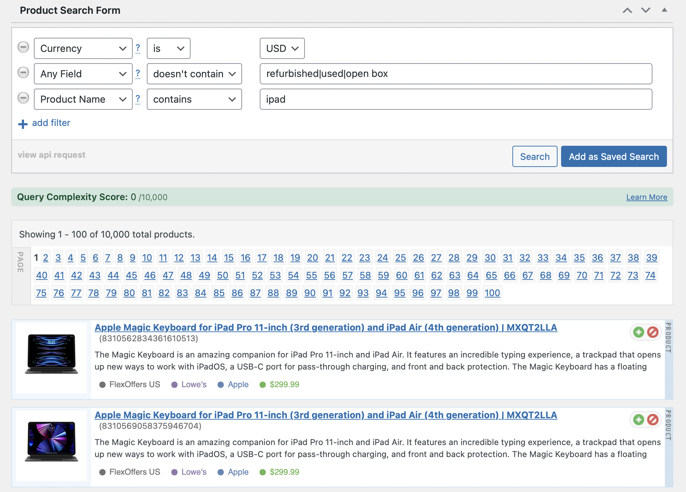686x492 pixels.
Task: Move Product Search Form panel down
Action: click(x=646, y=10)
